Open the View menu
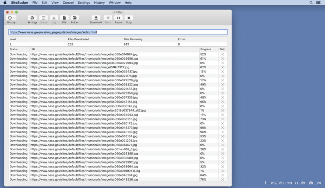 click(55, 3)
